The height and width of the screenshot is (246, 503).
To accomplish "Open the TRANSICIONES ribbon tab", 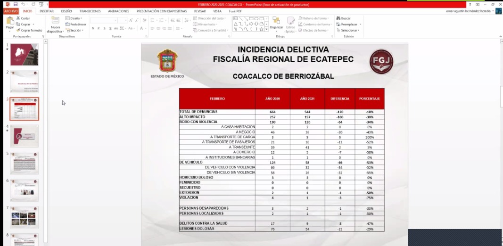I will click(90, 11).
